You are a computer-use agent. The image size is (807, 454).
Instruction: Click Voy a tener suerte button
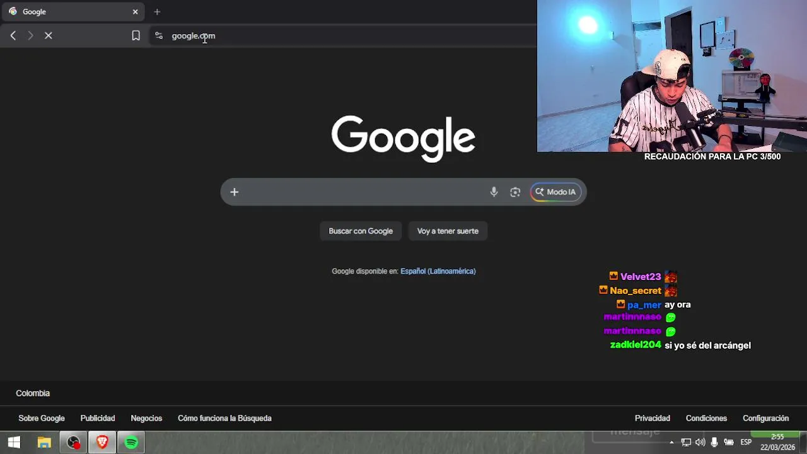point(448,231)
